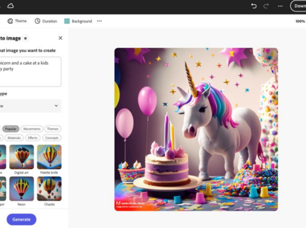306x228 pixels.
Task: Select the Themes styles filter
Action: (x=53, y=129)
